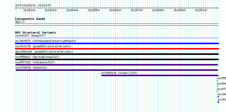Open variant nsv5558413 (ByrskaBishop2022) label
This screenshot has width=226, height=112.
click(x=37, y=57)
